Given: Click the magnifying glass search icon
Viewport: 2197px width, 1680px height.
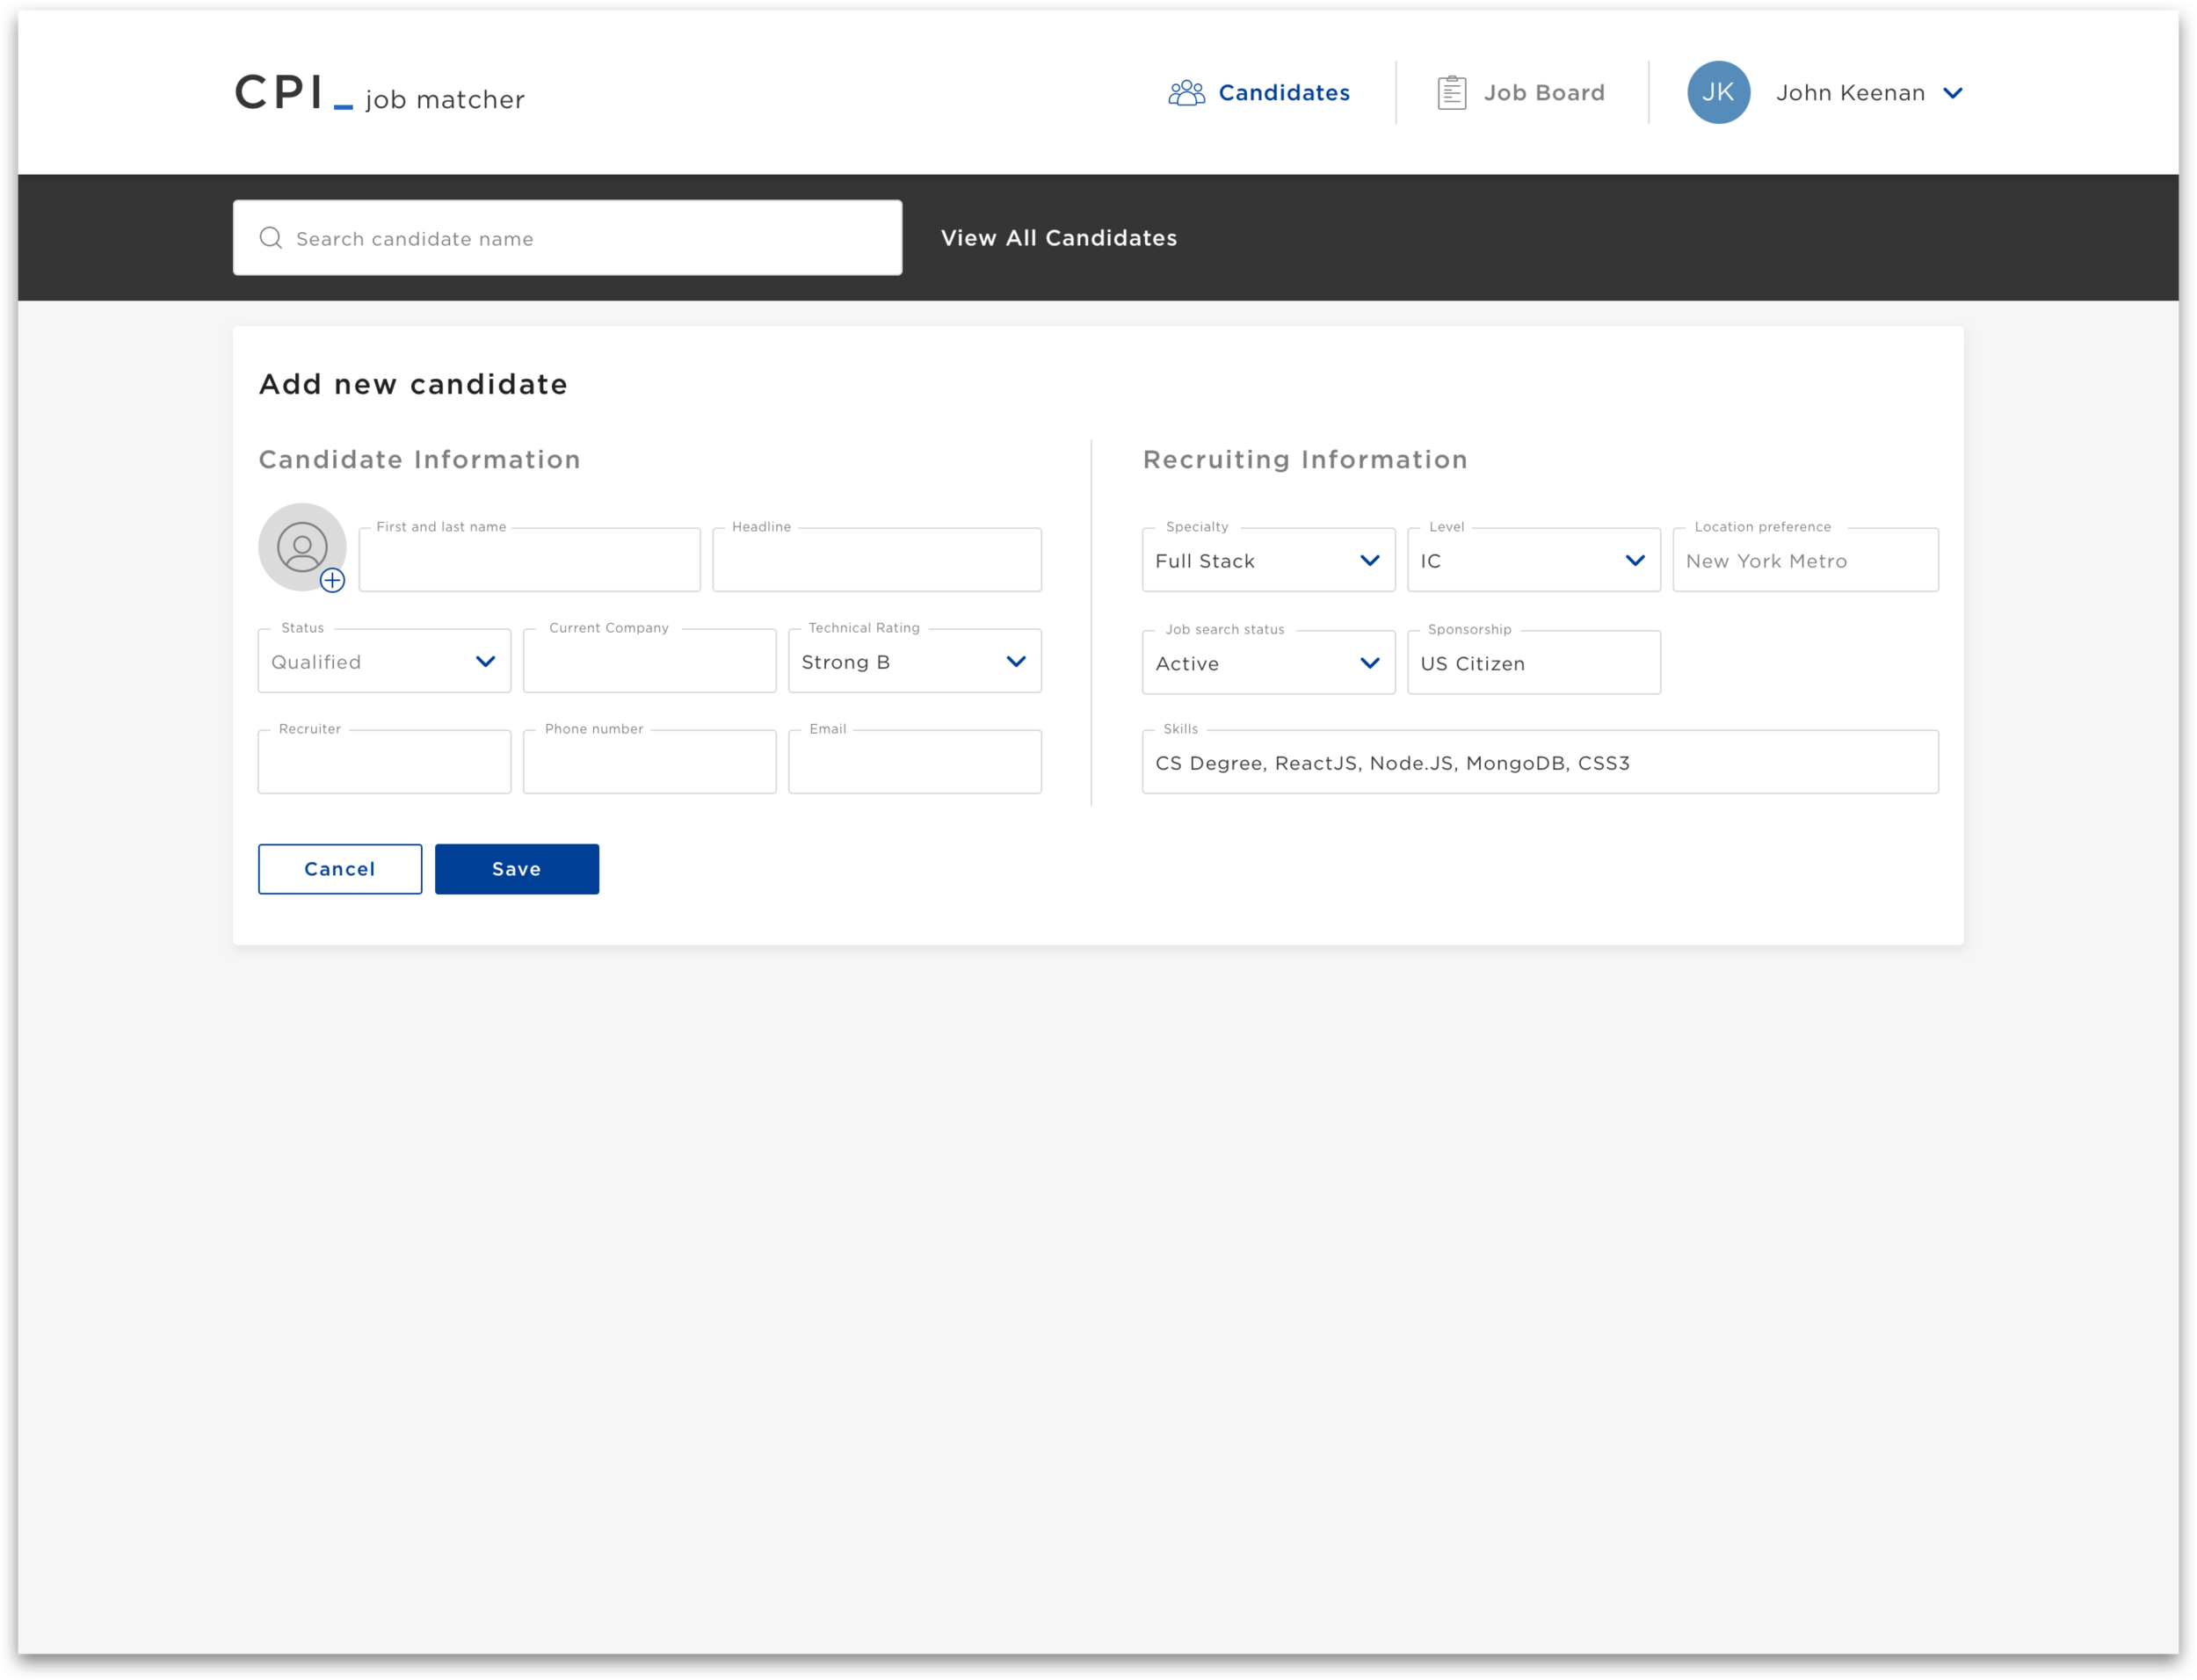Looking at the screenshot, I should coord(271,238).
